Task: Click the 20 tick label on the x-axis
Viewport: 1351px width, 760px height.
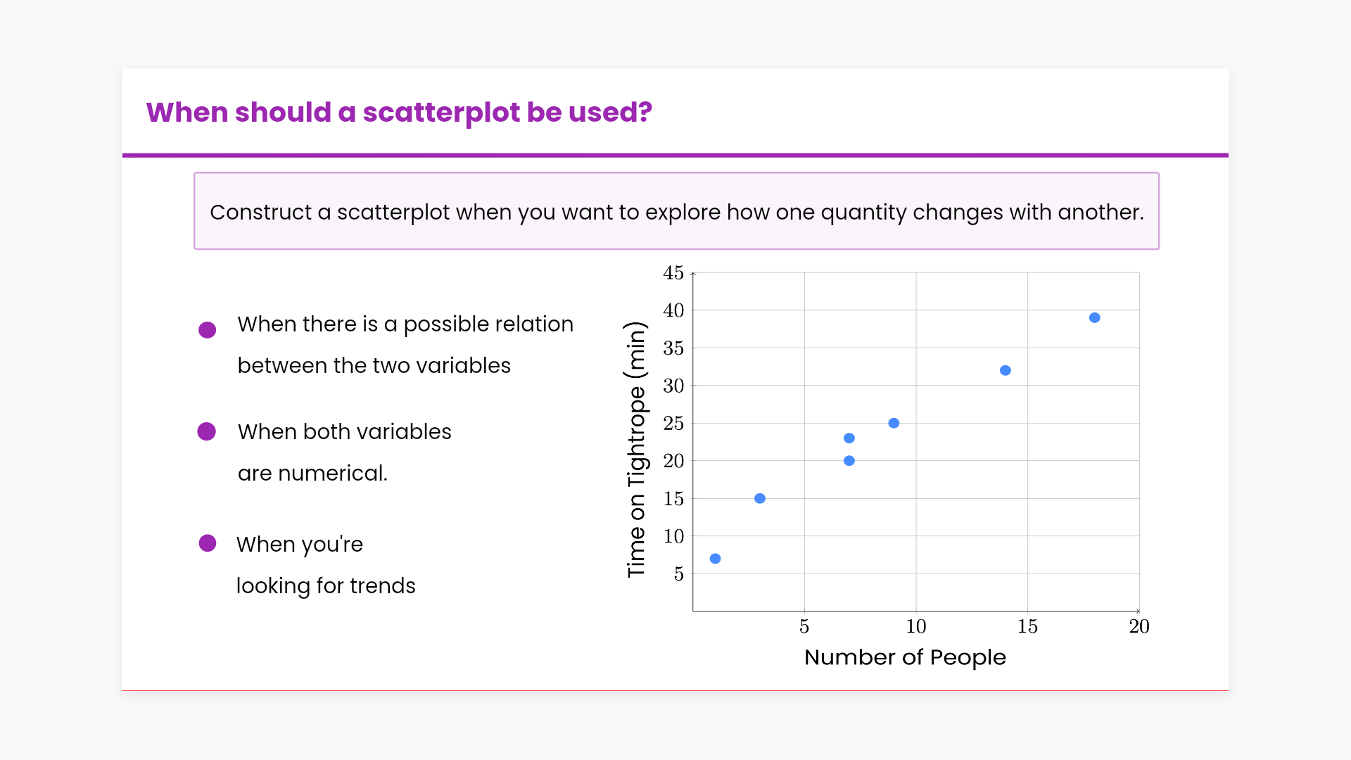Action: tap(1138, 626)
